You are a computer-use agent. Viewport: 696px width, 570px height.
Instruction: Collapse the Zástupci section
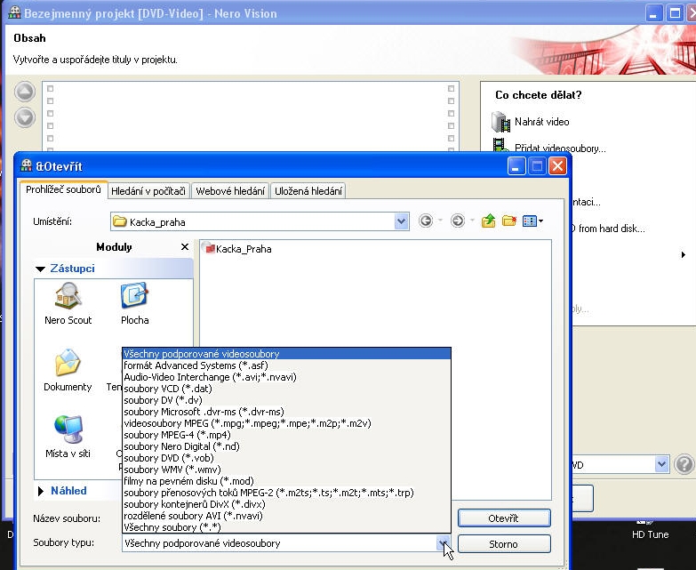pyautogui.click(x=41, y=269)
